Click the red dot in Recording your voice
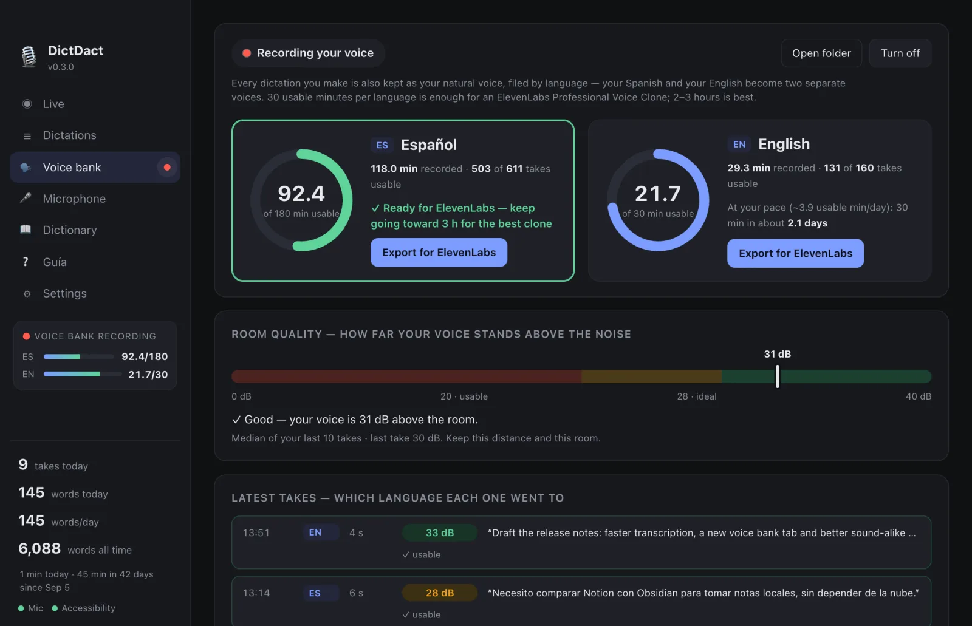Image resolution: width=972 pixels, height=626 pixels. (247, 53)
